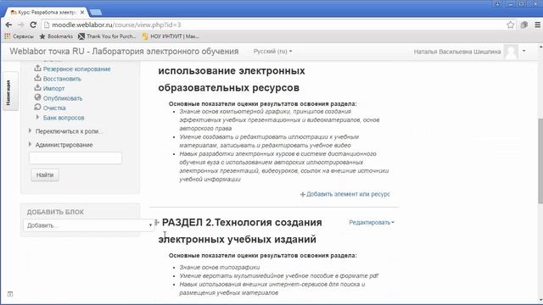This screenshot has width=543, height=305.
Task: Click the Найти button
Action: coord(45,175)
